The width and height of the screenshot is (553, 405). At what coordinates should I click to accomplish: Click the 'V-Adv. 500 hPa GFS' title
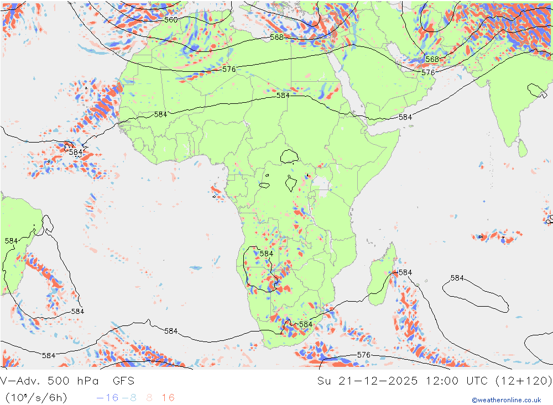tap(67, 381)
